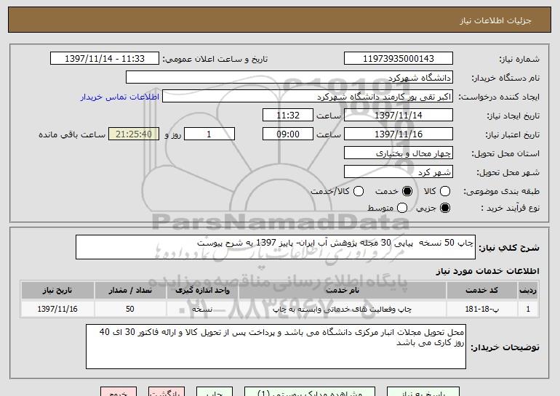Click the announcement datetime field 1397/11/14 - 11:33
Screen dimensions: 560x396
coord(105,59)
